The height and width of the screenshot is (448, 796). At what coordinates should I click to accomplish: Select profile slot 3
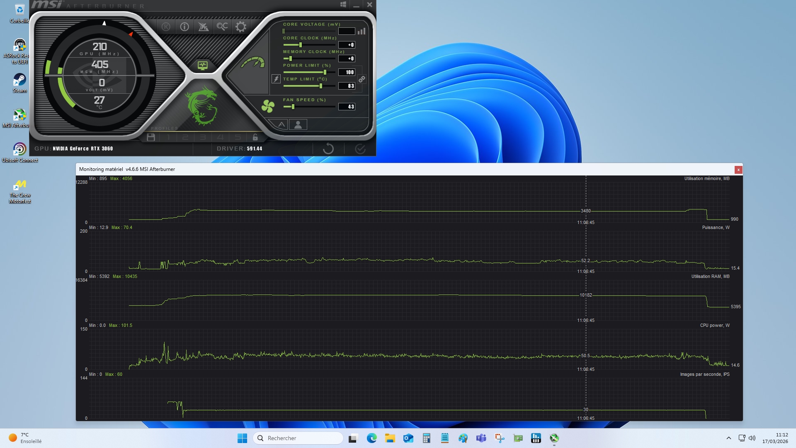click(203, 137)
